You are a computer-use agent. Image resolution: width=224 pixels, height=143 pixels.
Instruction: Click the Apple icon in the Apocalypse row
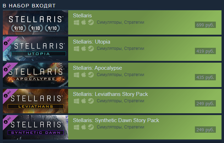(x=83, y=75)
